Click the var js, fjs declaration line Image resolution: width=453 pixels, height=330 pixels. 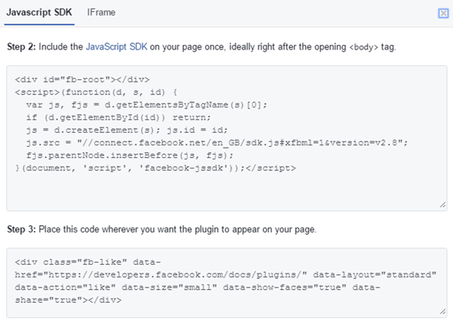tap(146, 104)
